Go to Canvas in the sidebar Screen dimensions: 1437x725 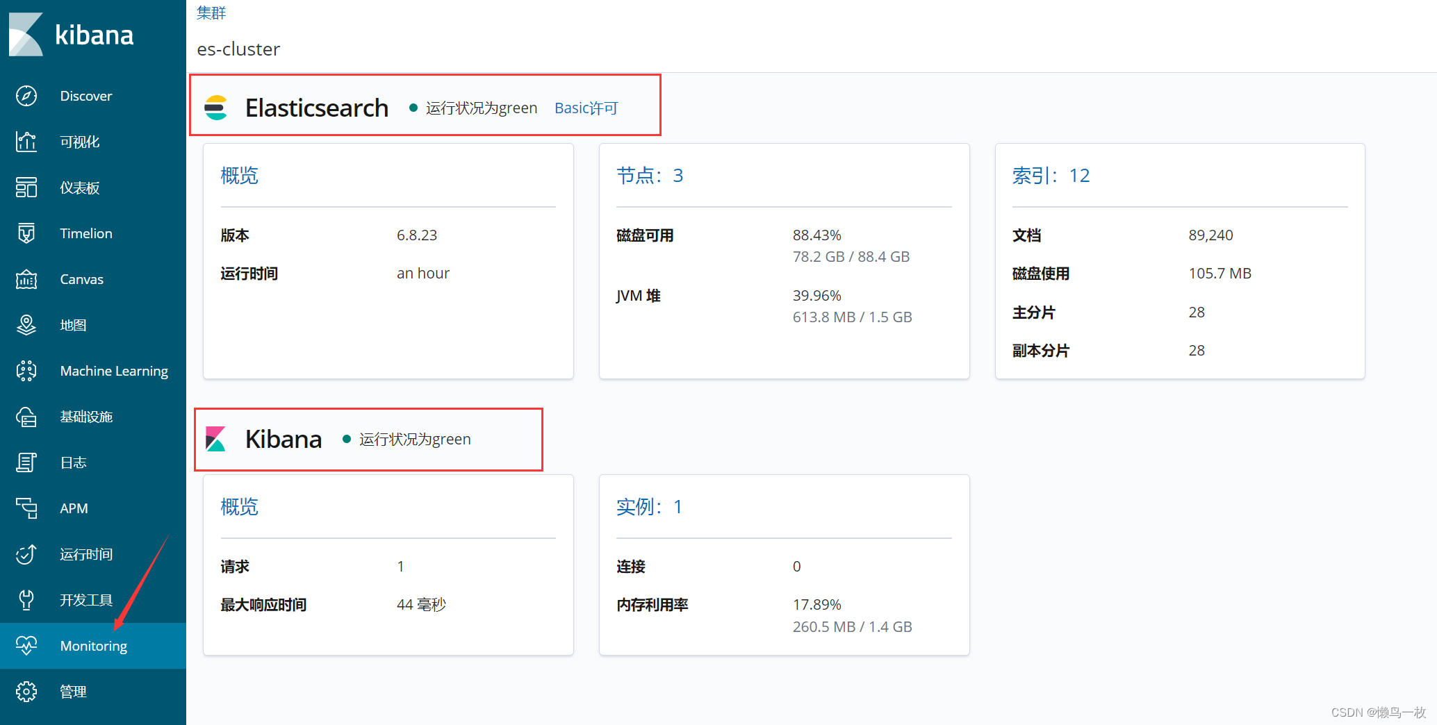coord(93,279)
